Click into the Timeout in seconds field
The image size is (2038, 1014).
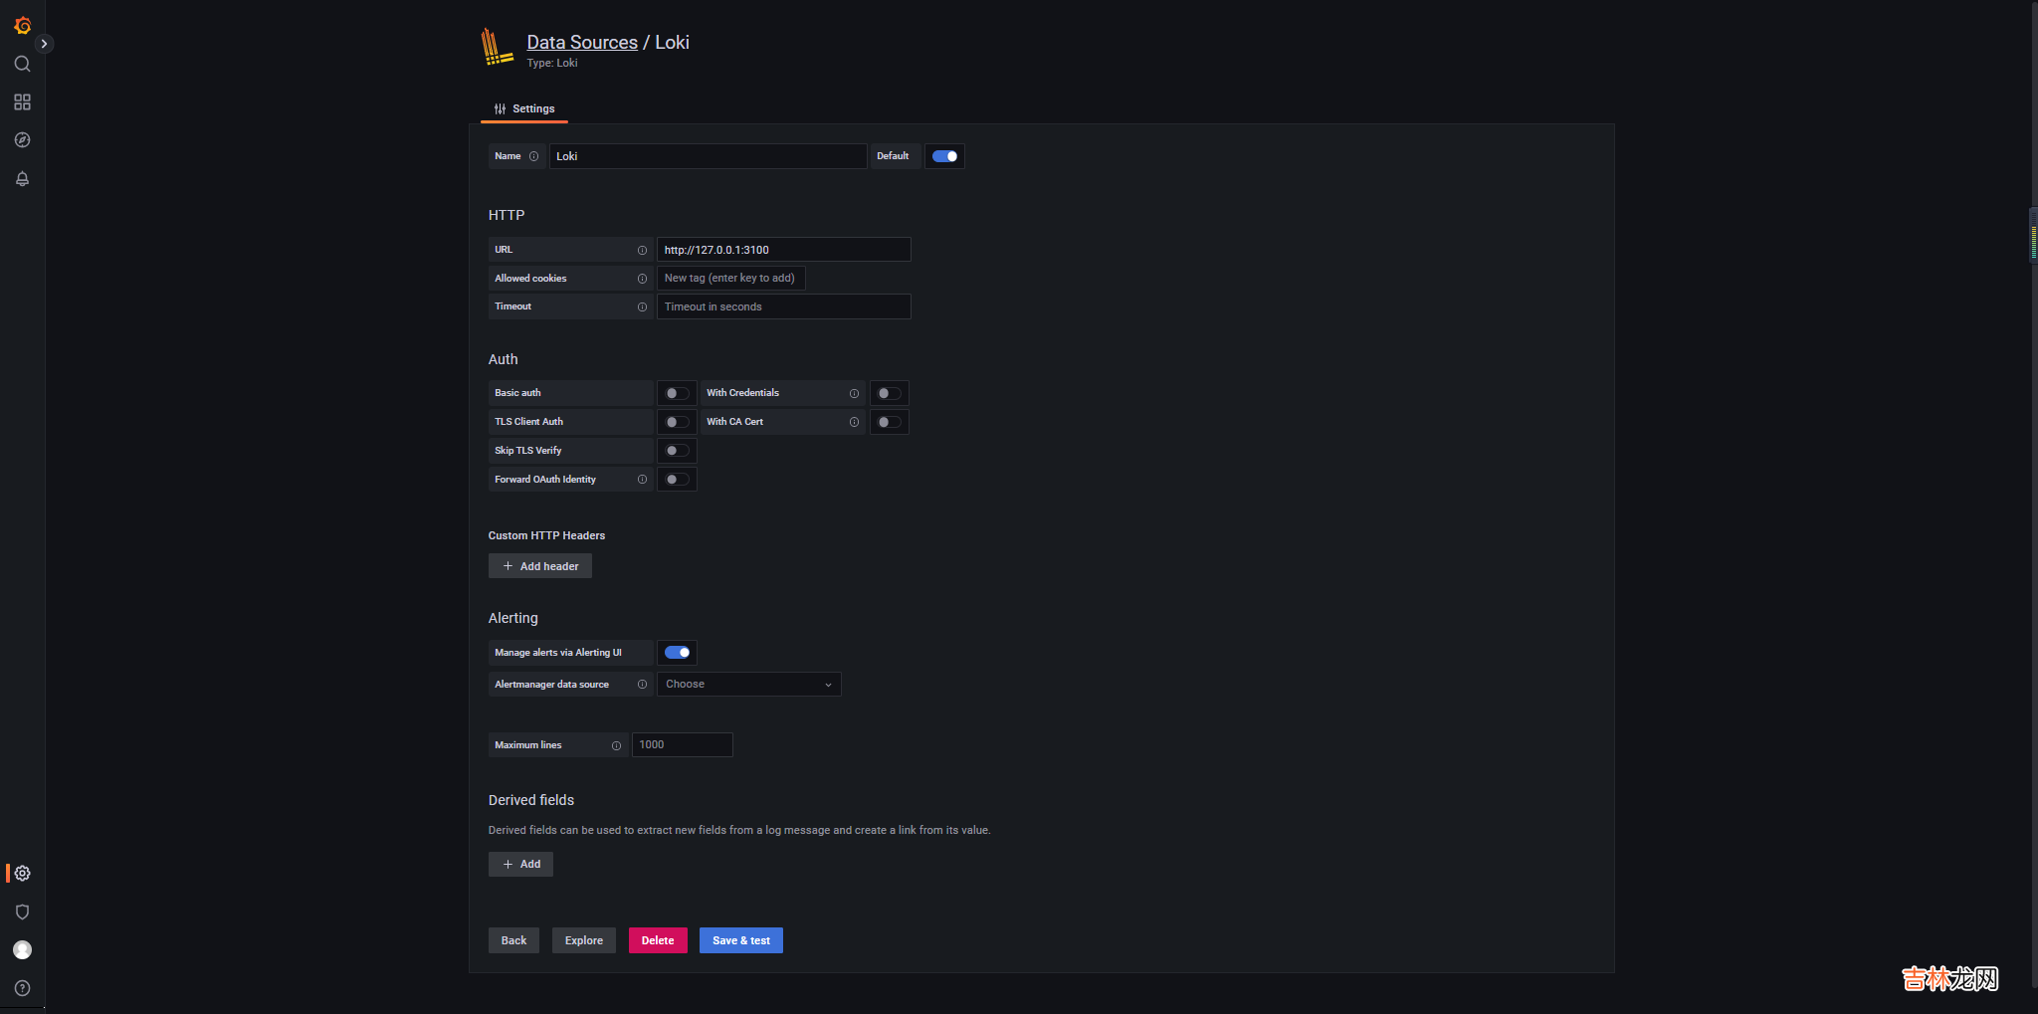pyautogui.click(x=783, y=306)
